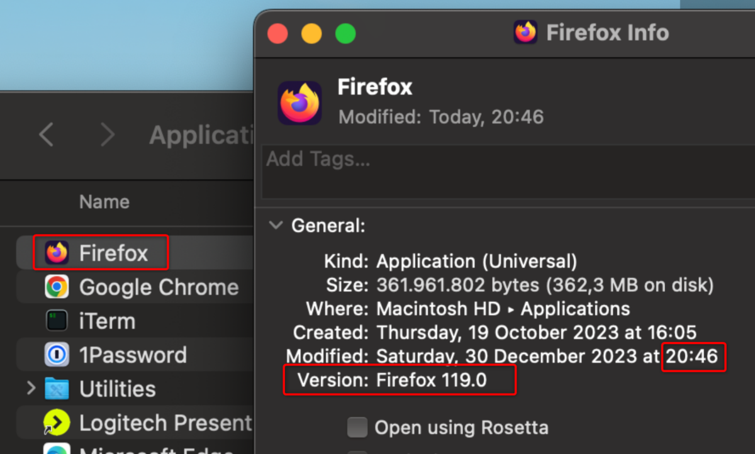Enable the Open using Rosetta checkbox

[357, 427]
